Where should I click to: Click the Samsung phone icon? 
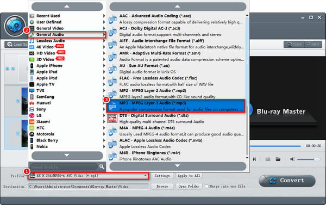(x=32, y=97)
